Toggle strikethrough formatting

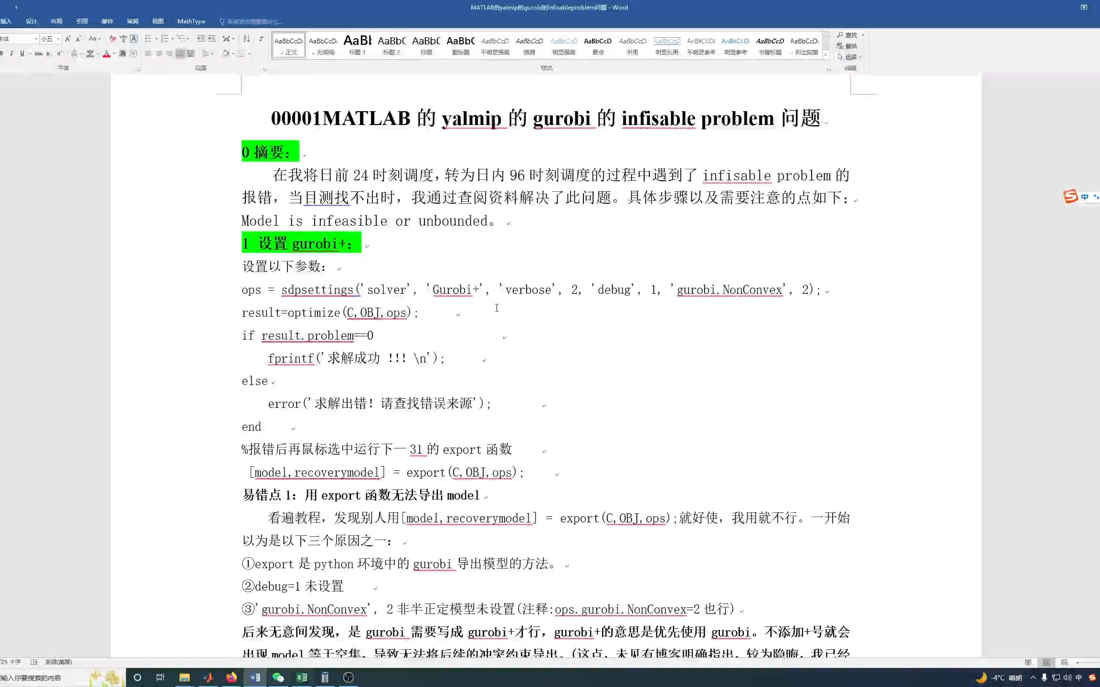pyautogui.click(x=39, y=53)
